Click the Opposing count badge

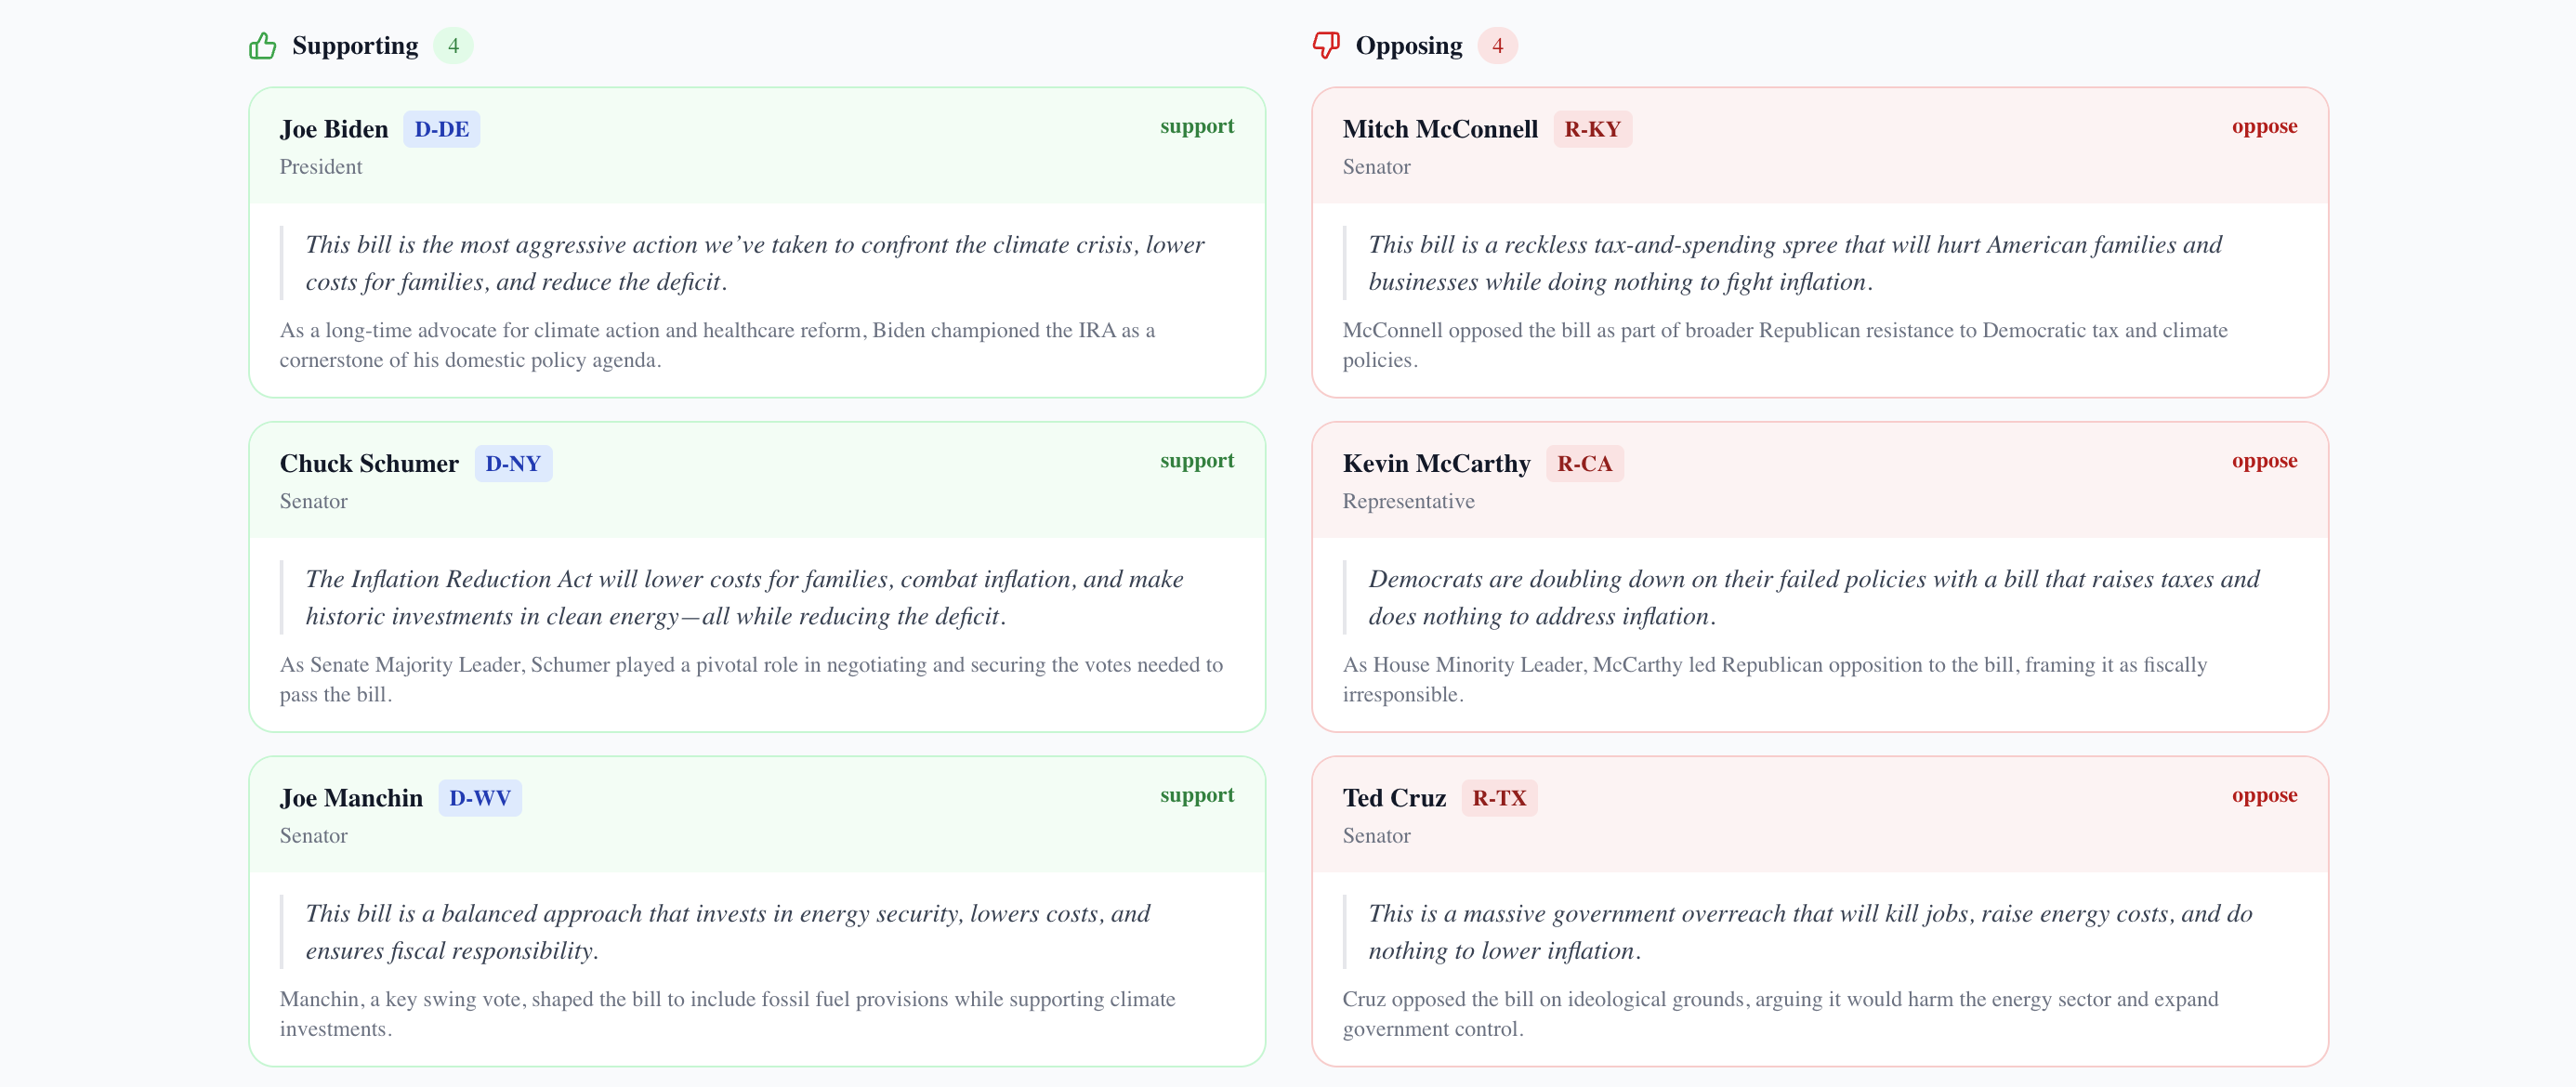pos(1497,46)
